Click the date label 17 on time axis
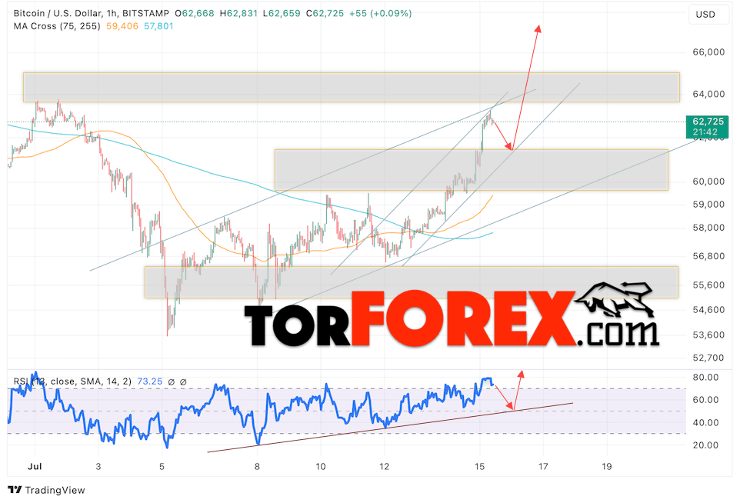Image resolution: width=740 pixels, height=503 pixels. (543, 467)
